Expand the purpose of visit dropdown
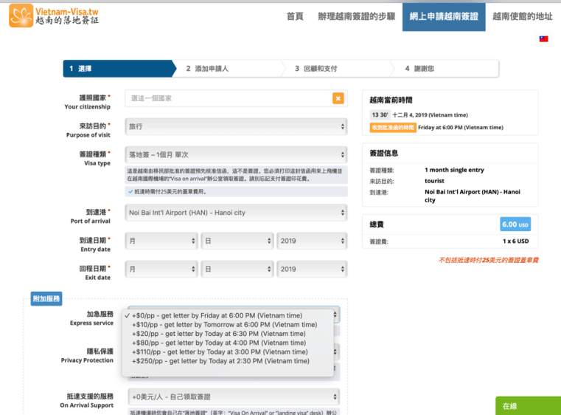Viewport: 561px width, 415px height. [236, 126]
